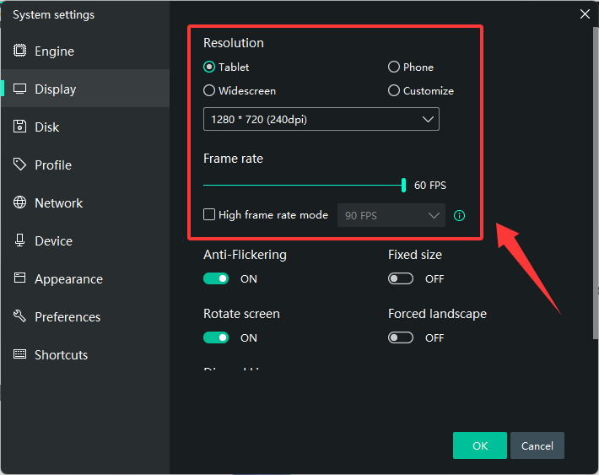The width and height of the screenshot is (599, 475).
Task: Click the Disk save icon in sidebar
Action: [19, 127]
